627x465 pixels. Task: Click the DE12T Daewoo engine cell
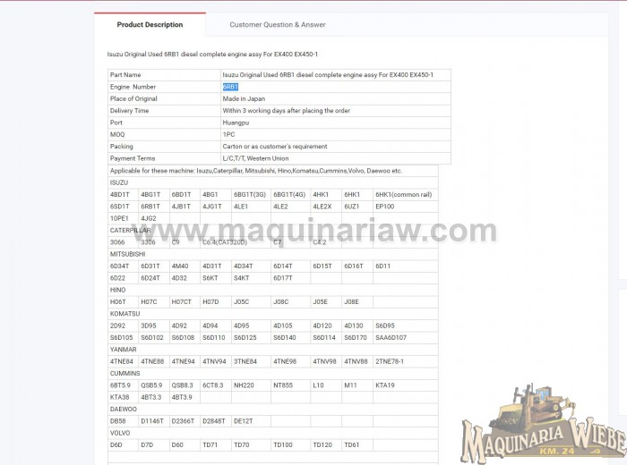click(243, 420)
